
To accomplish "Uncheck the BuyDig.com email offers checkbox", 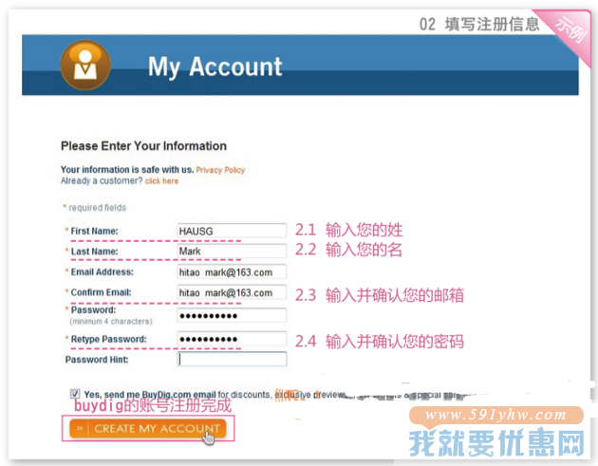I will (x=75, y=394).
